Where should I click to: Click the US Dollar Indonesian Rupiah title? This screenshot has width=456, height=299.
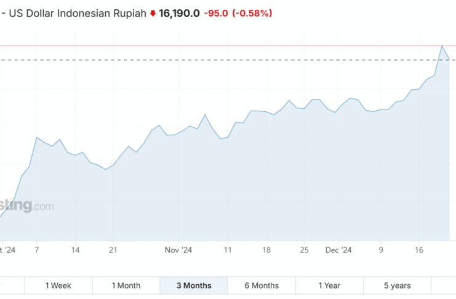77,13
